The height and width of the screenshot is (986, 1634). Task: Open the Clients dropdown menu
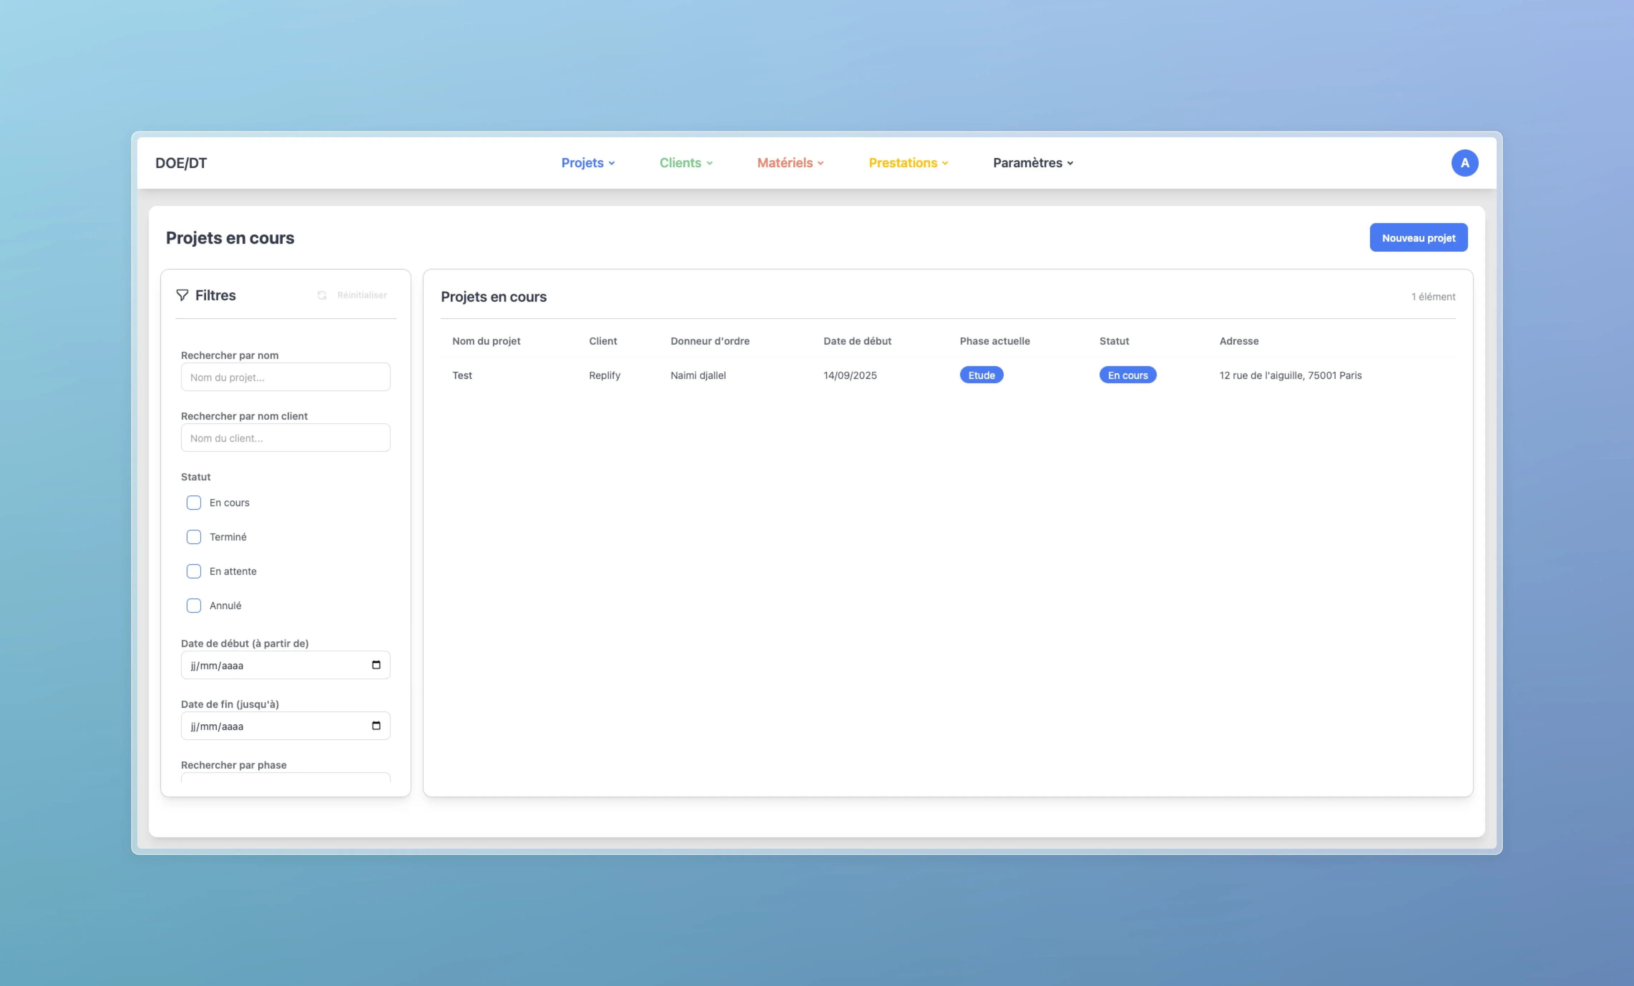pos(686,163)
